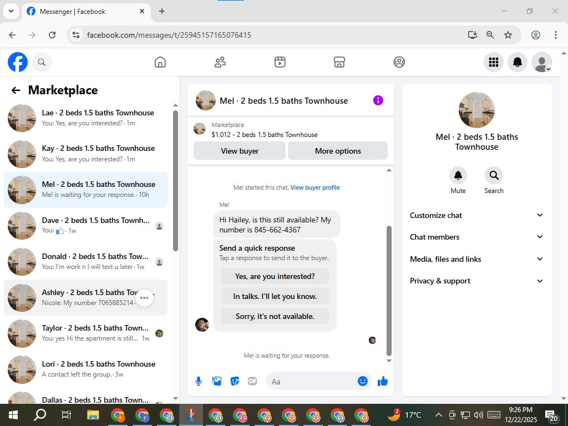
Task: Open Chrome three-dot menu
Action: click(x=555, y=35)
